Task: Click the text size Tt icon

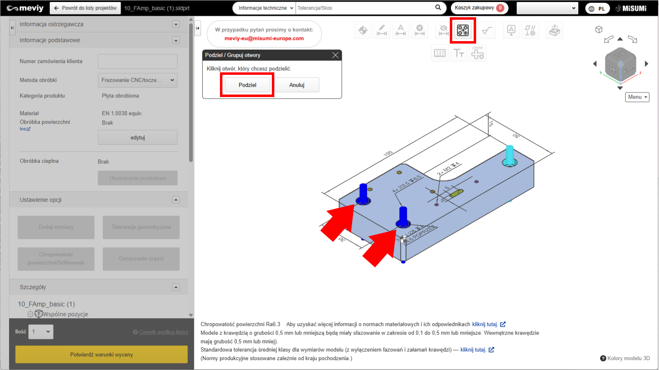Action: pyautogui.click(x=458, y=53)
